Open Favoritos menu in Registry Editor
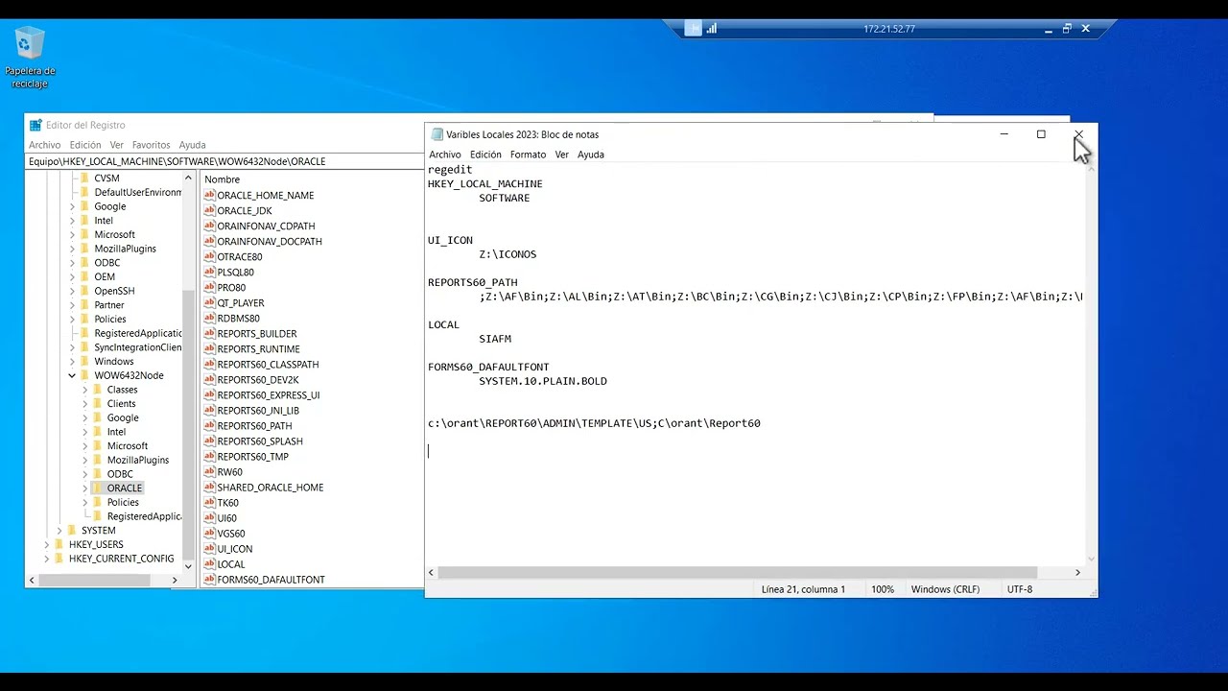 [151, 145]
